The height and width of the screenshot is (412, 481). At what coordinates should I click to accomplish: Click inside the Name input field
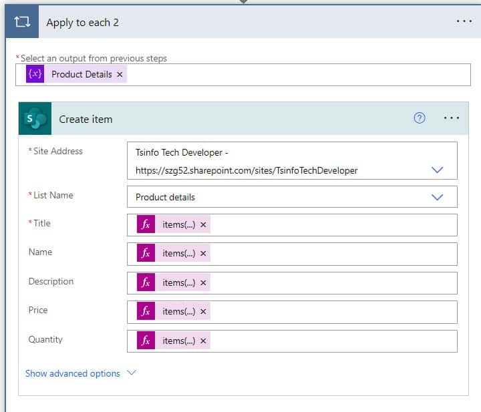click(x=292, y=254)
